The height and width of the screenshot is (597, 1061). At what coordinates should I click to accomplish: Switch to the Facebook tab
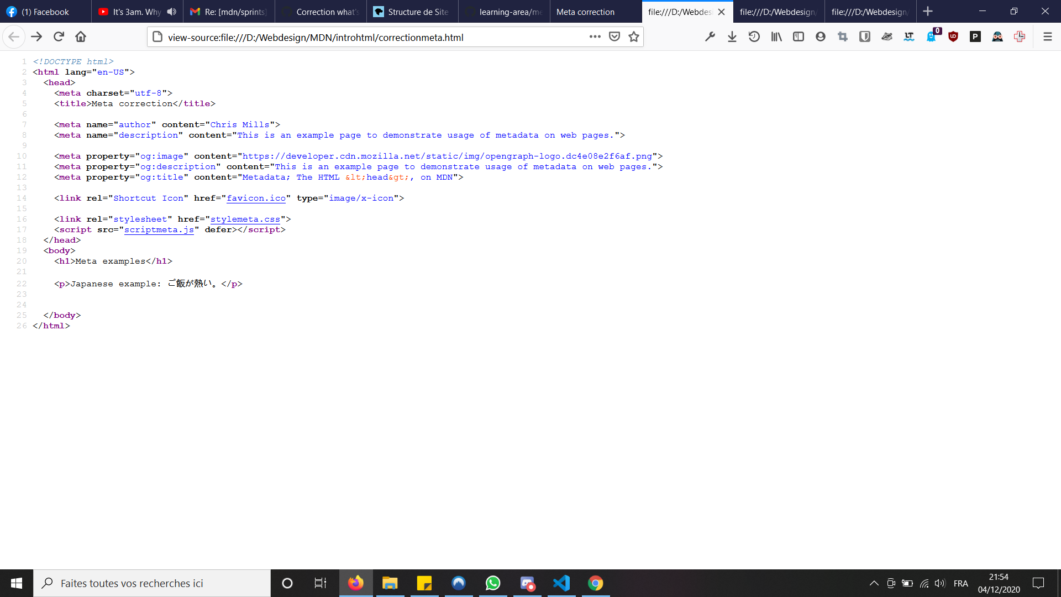pyautogui.click(x=44, y=11)
